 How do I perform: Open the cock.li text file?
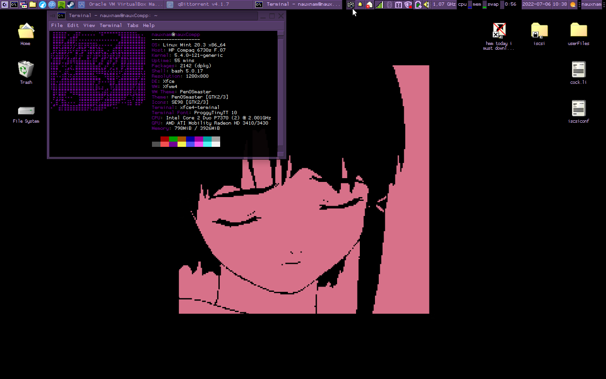tap(579, 72)
